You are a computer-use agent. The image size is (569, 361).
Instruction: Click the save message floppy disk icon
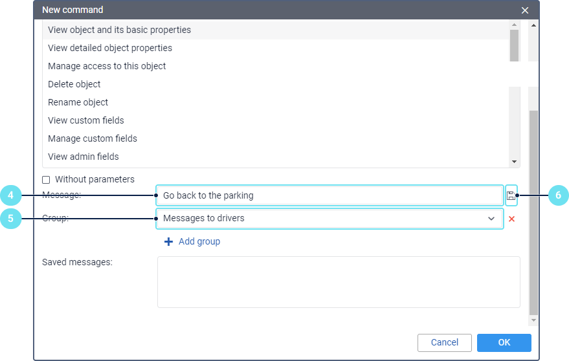click(x=511, y=195)
